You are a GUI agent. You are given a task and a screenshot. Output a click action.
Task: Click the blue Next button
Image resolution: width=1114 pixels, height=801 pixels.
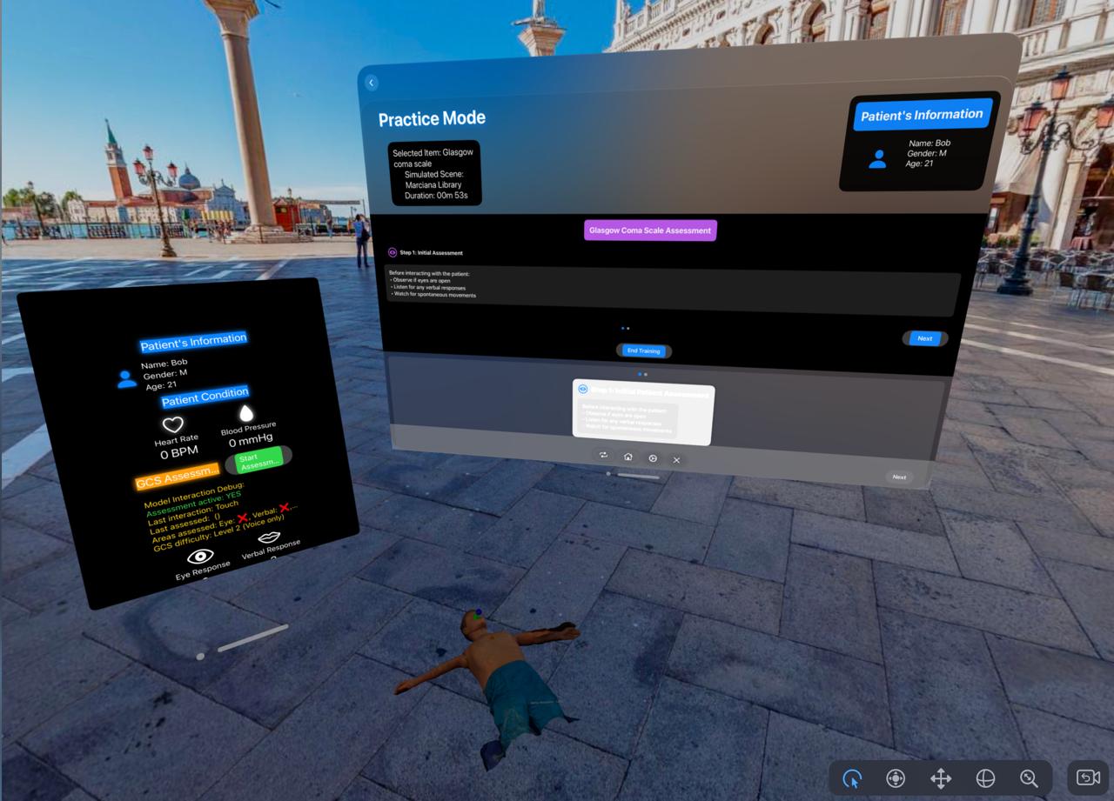(x=924, y=338)
